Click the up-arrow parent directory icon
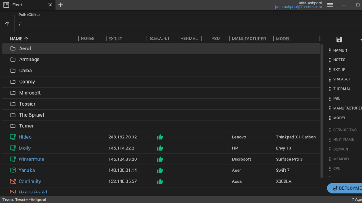The width and height of the screenshot is (362, 203). coord(7,24)
